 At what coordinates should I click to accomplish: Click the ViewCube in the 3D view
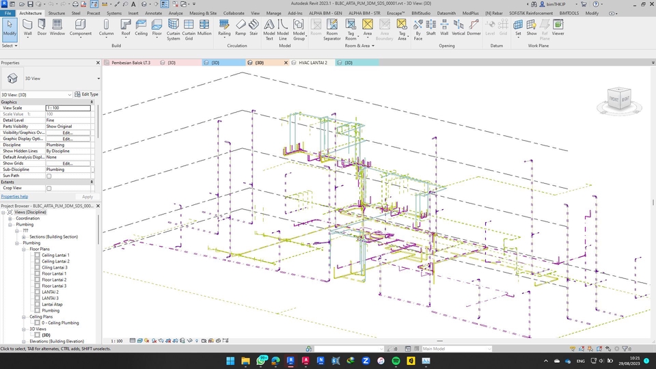coord(620,100)
